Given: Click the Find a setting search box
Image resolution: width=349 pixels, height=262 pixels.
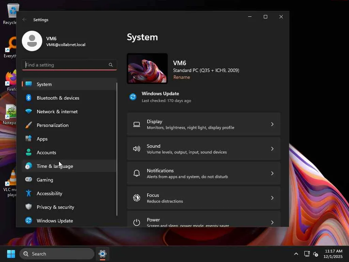Looking at the screenshot, I should tap(66, 65).
